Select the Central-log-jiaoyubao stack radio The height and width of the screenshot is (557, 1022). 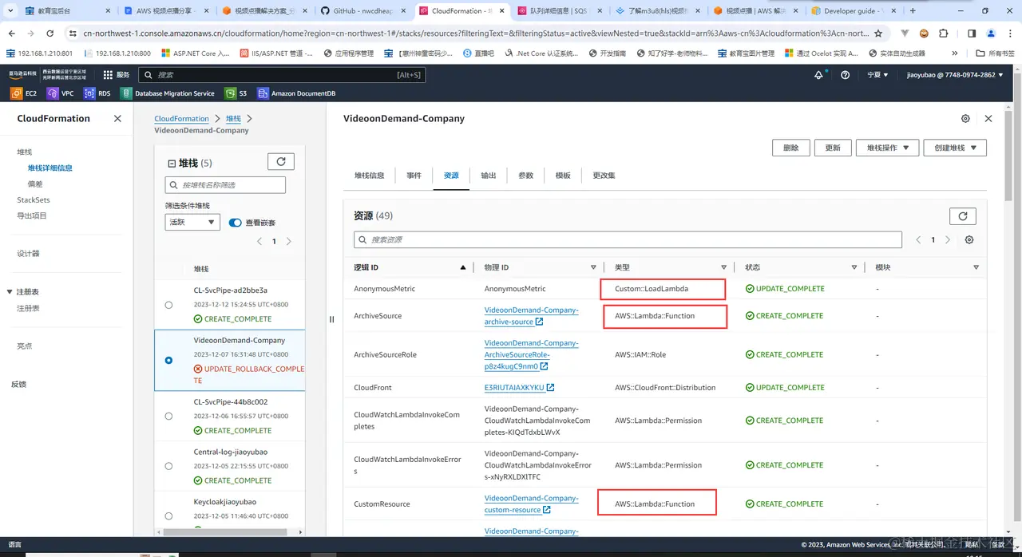pos(168,466)
